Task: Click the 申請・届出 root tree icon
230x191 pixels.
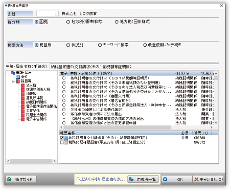Action: [13, 73]
